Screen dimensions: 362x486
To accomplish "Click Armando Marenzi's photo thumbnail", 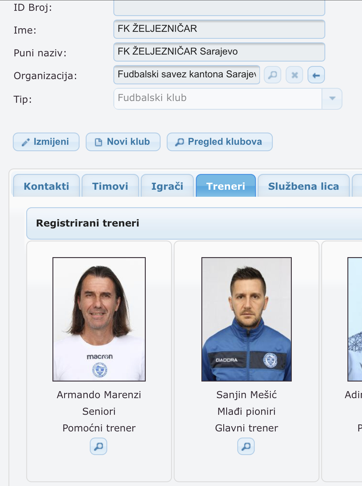I will [x=99, y=319].
